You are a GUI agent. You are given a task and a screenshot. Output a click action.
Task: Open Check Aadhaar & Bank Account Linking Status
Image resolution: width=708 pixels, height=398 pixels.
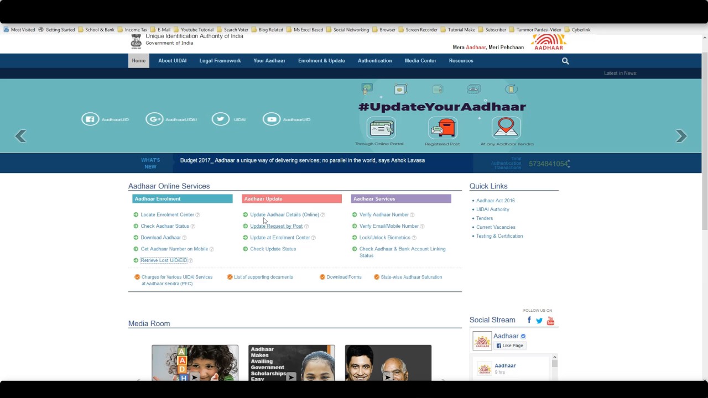point(402,252)
